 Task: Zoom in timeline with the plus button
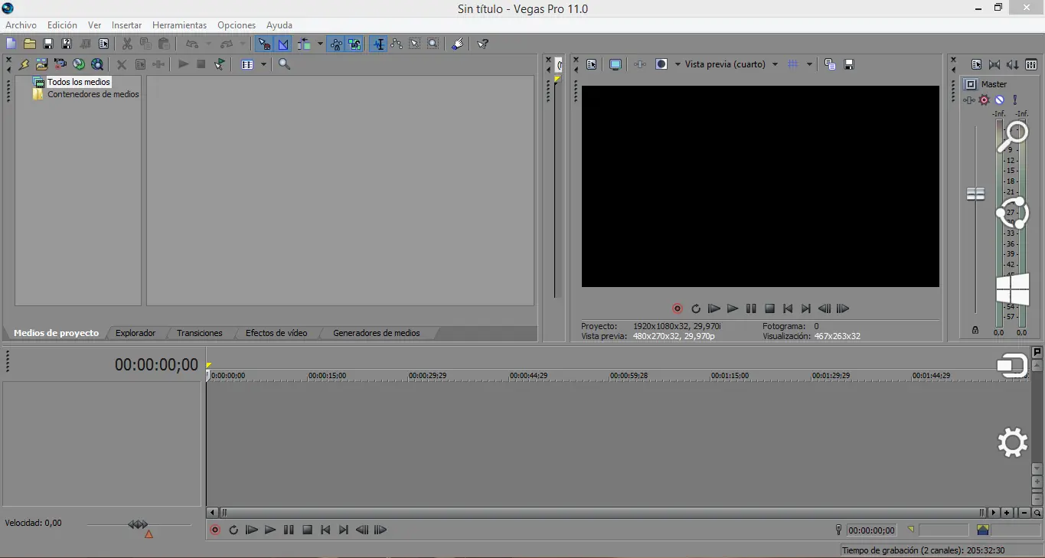[x=1007, y=513]
